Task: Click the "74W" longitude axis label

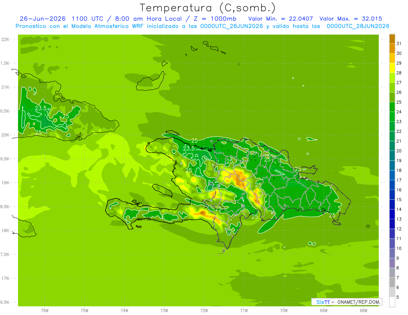Action: click(x=124, y=311)
